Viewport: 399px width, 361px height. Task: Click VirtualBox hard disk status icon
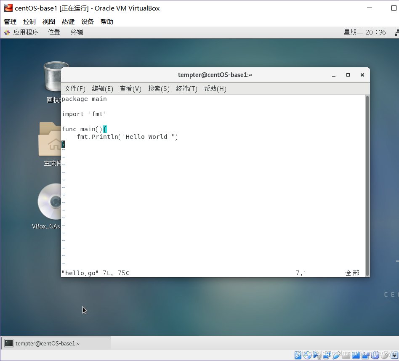pyautogui.click(x=298, y=355)
